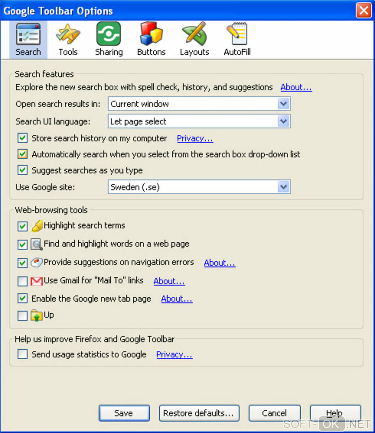Click the Web-browsing tools group title
Image resolution: width=375 pixels, height=433 pixels.
click(51, 210)
